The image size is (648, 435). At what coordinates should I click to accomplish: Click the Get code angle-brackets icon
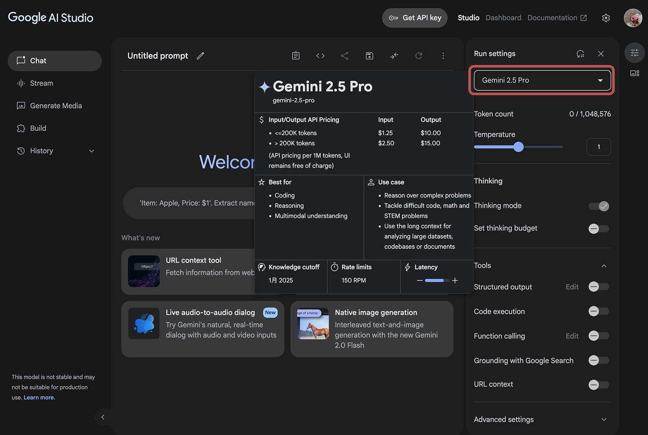tap(320, 56)
